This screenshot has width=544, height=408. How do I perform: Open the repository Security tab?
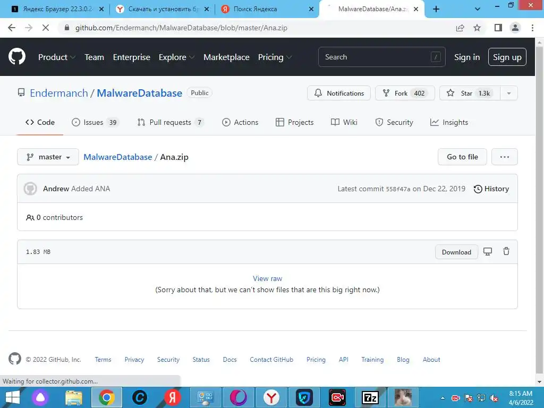pos(394,122)
